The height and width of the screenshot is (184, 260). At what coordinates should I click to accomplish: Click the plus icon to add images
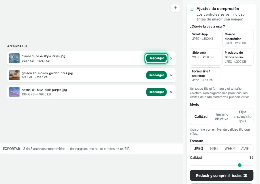pos(175,8)
